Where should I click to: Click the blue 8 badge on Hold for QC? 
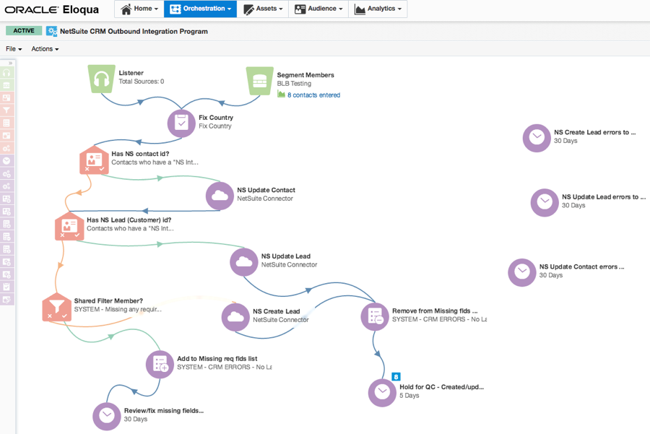[396, 376]
